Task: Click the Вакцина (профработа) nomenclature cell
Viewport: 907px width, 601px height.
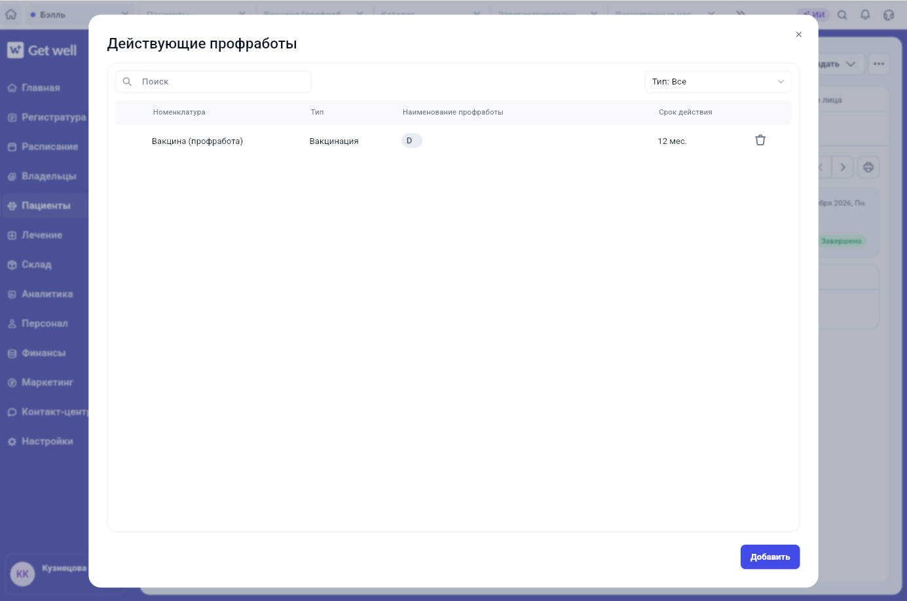Action: 197,141
